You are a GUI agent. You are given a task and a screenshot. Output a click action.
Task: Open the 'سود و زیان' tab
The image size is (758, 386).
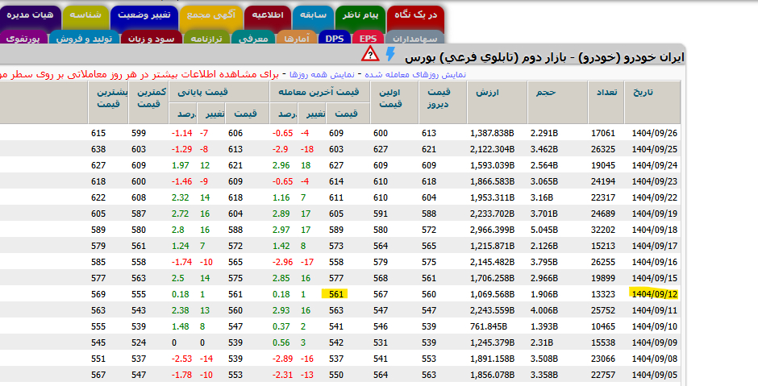coord(150,38)
